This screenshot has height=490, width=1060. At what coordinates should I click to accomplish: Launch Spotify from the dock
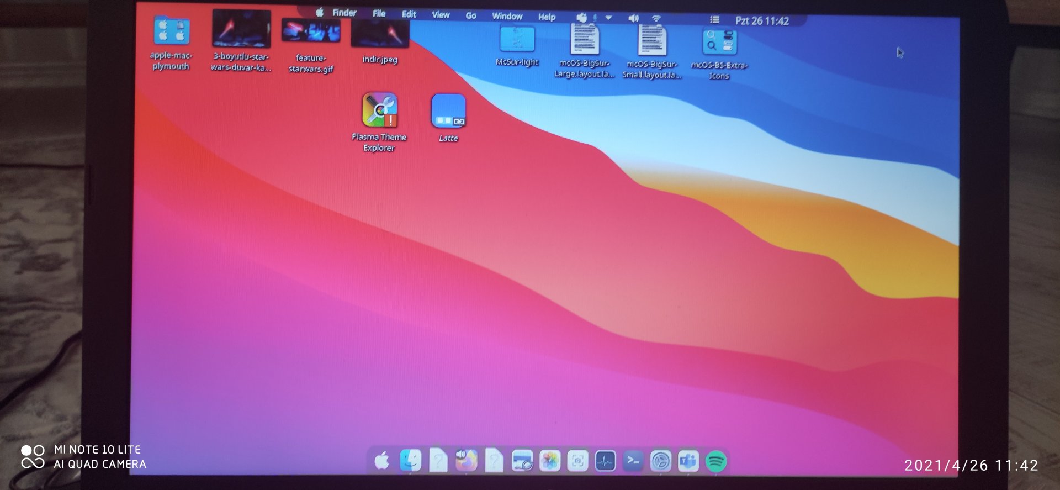[x=716, y=461]
